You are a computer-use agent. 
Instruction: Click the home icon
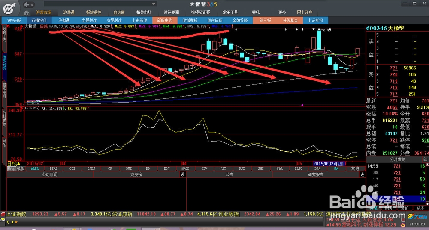tap(26, 13)
